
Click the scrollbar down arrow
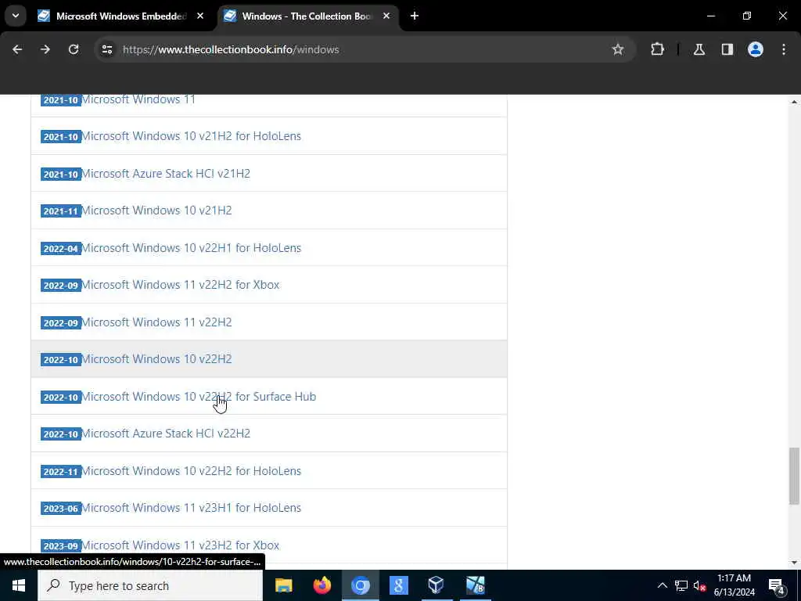(x=794, y=563)
